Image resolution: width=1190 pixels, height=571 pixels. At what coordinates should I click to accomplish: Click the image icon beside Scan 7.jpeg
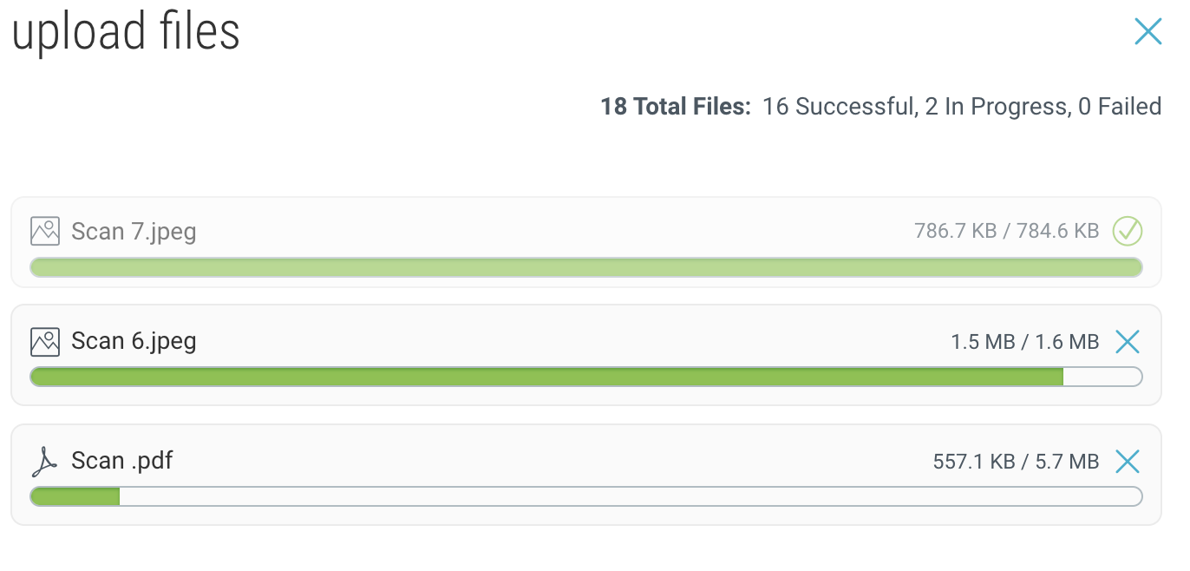tap(45, 232)
